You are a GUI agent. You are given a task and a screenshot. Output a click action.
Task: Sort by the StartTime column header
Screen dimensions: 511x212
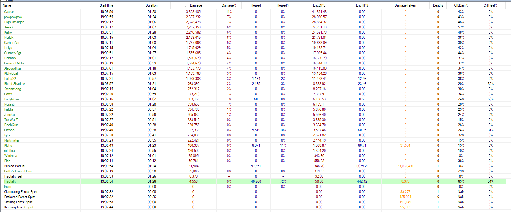[x=106, y=5]
